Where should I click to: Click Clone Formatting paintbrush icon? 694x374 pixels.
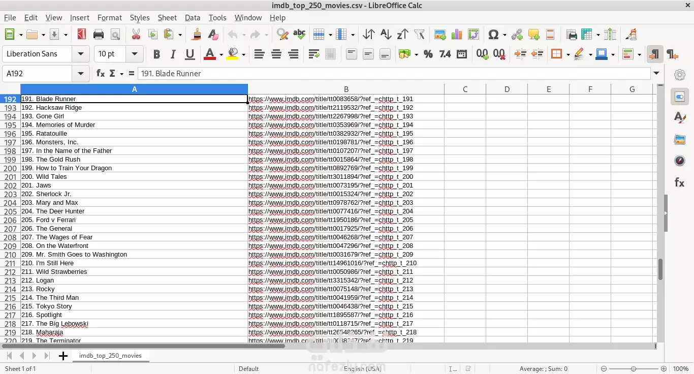[x=197, y=35]
